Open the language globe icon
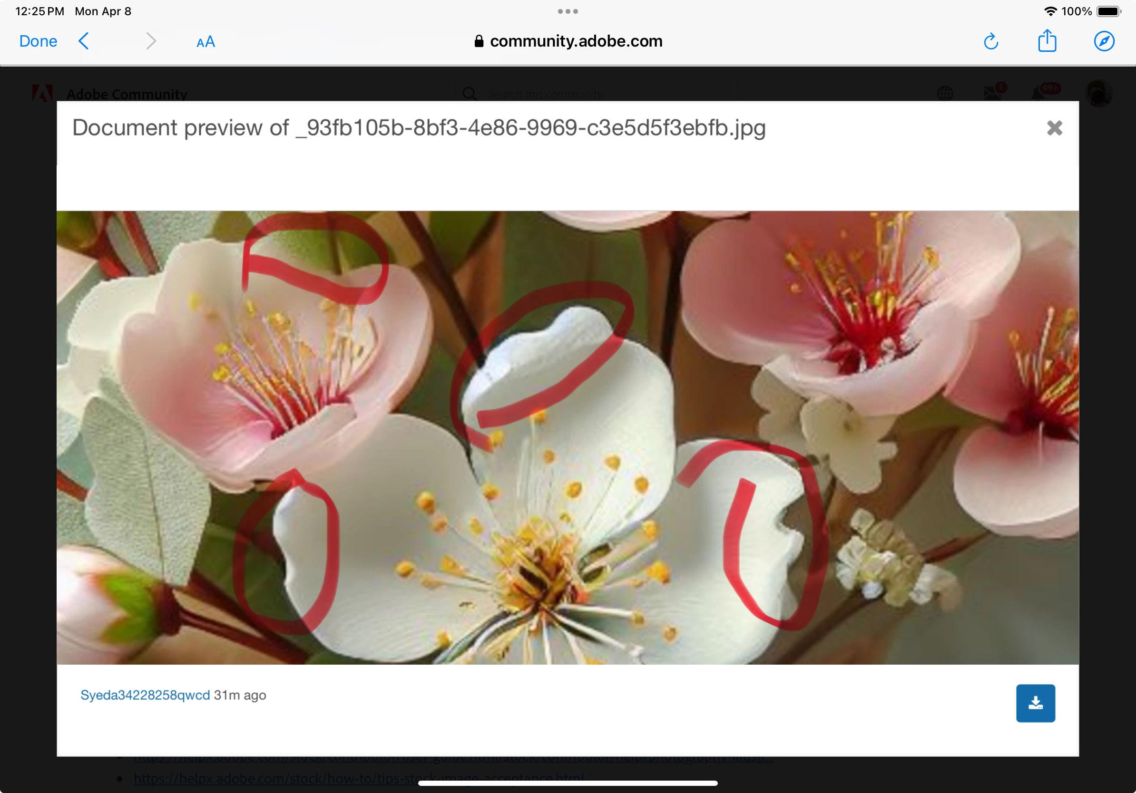This screenshot has height=793, width=1136. click(x=945, y=93)
